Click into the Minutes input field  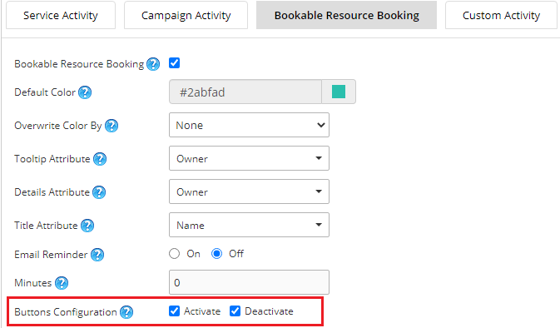tap(249, 282)
